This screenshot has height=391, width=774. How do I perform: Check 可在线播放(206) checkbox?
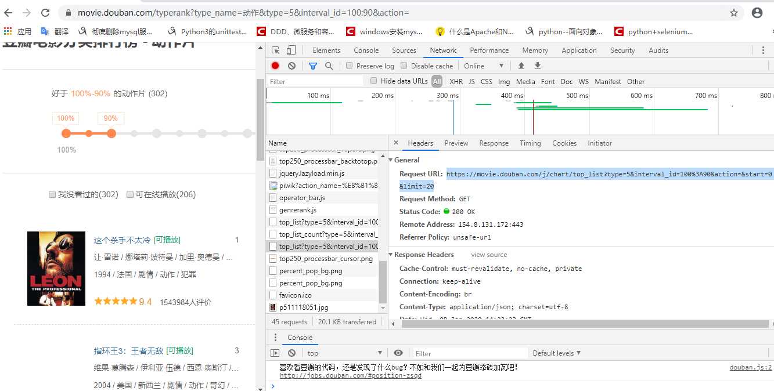tap(130, 195)
